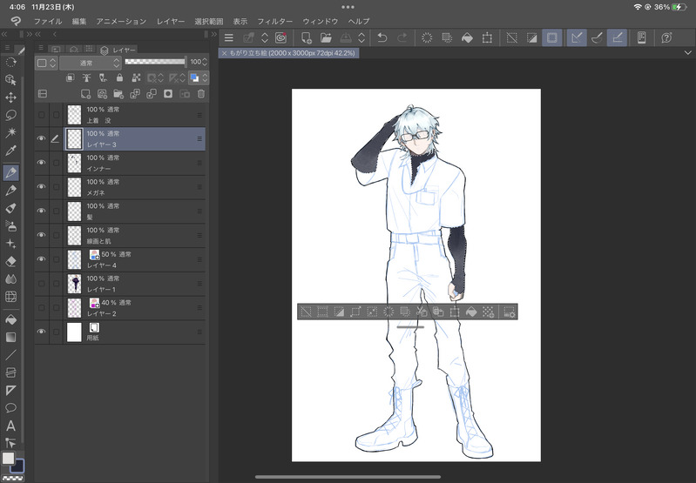Hide the 用紙 paper layer

[41, 332]
